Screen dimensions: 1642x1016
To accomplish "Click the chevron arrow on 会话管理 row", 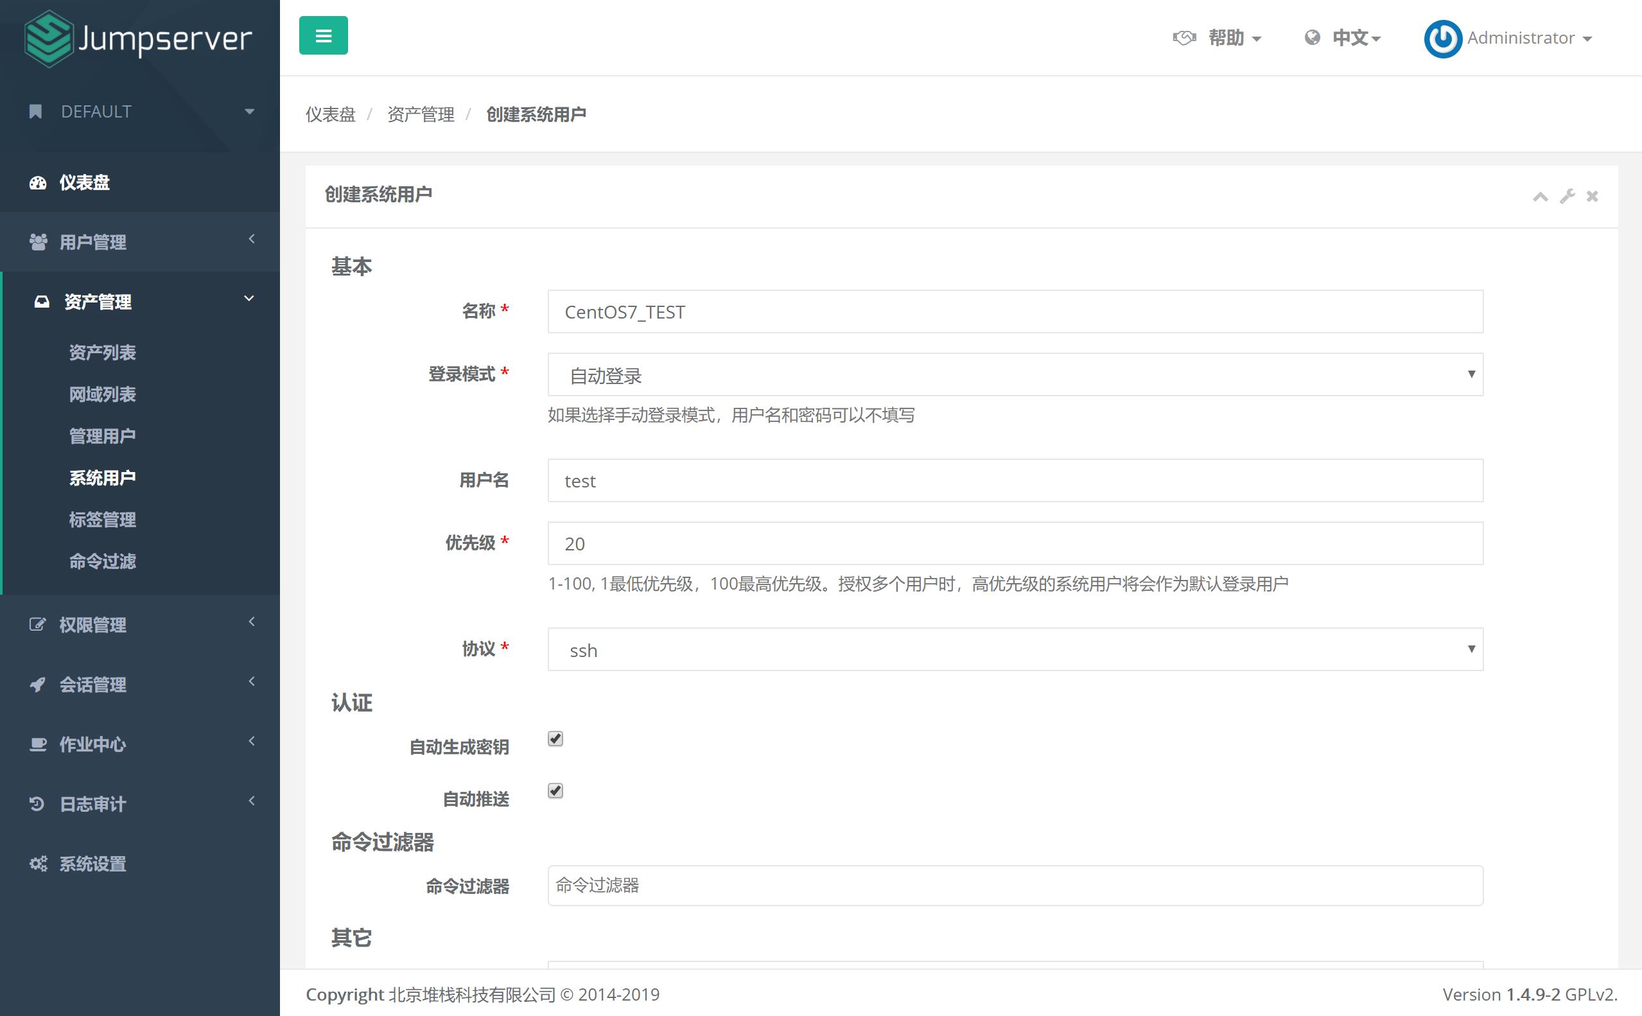I will click(252, 682).
